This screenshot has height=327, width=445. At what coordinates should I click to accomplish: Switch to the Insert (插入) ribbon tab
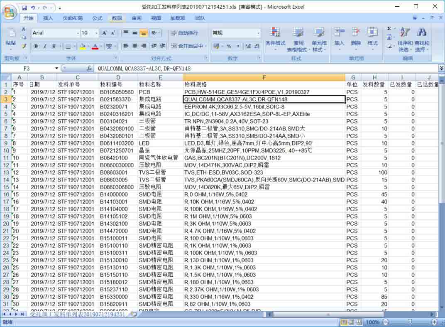(48, 18)
